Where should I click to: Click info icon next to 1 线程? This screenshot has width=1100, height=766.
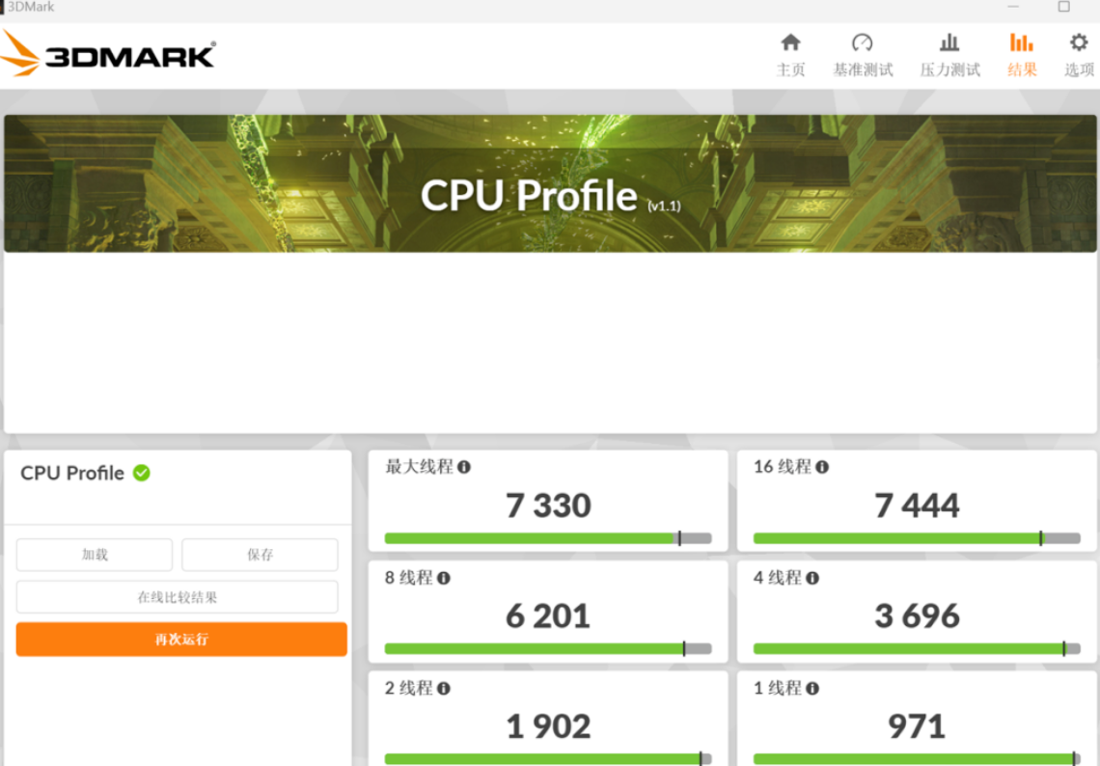(x=812, y=689)
